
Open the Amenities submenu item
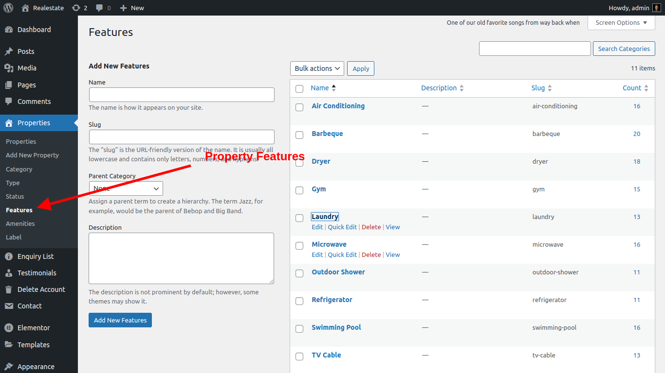click(20, 223)
